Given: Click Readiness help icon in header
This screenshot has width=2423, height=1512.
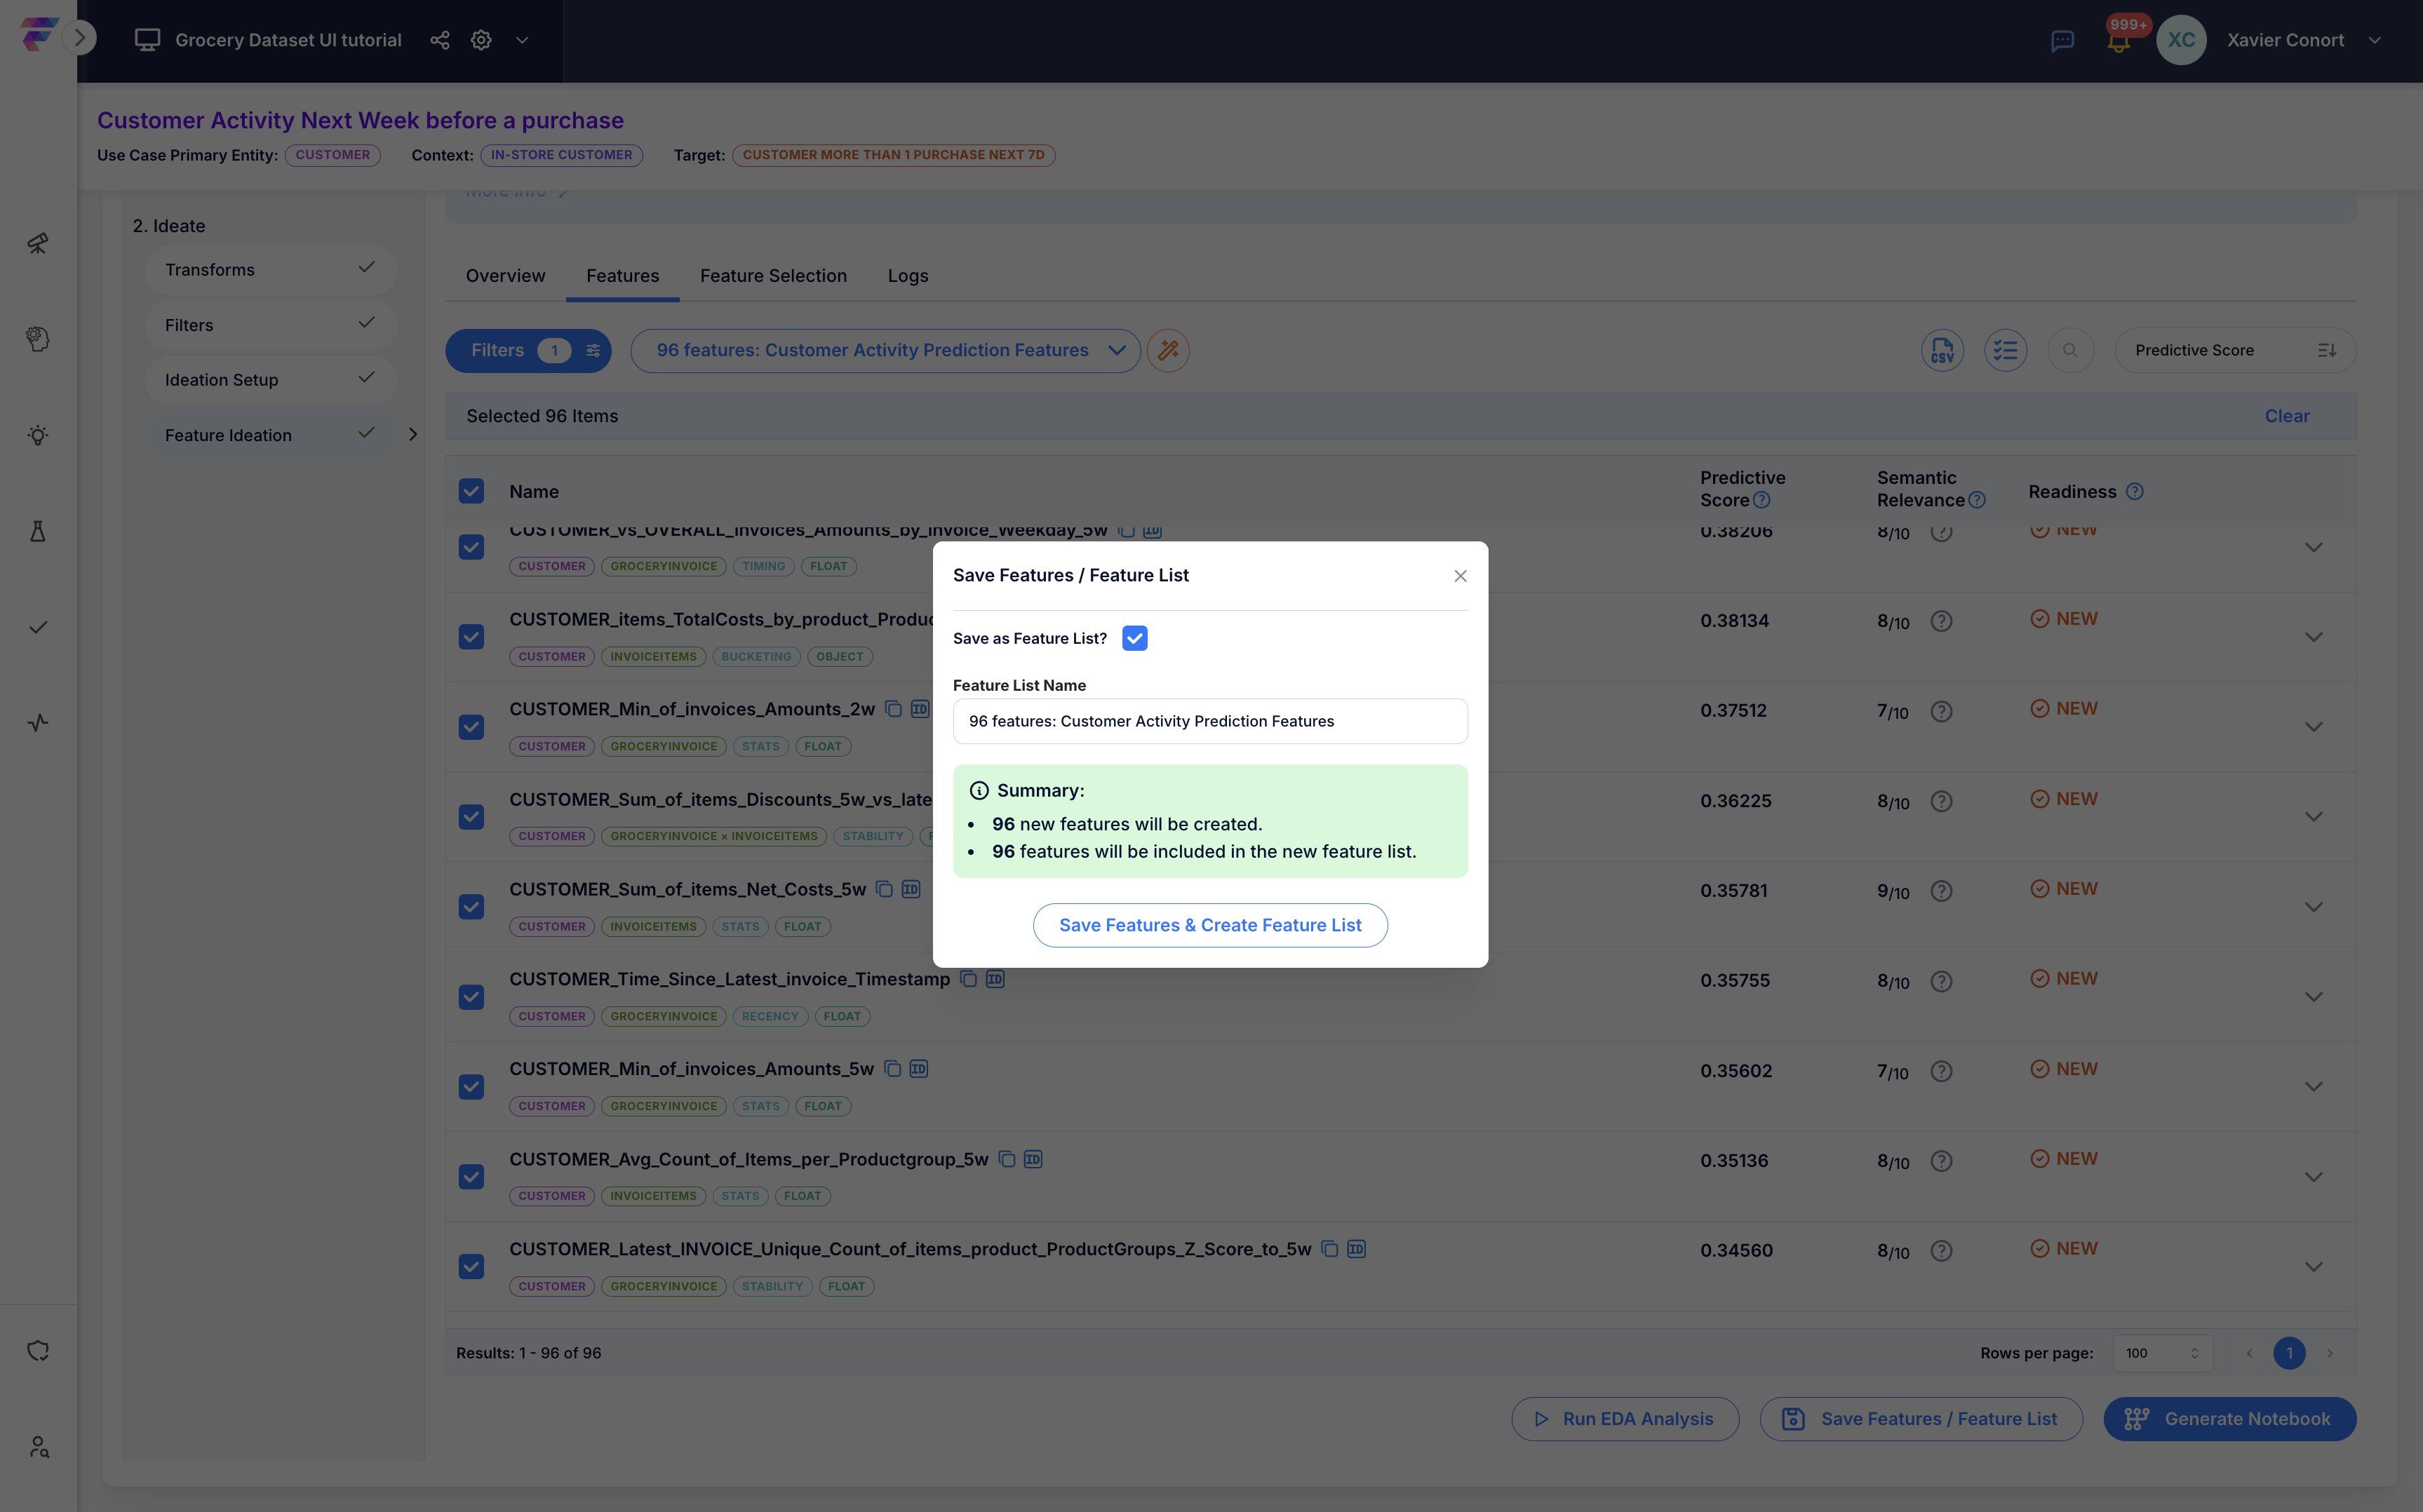Looking at the screenshot, I should (2134, 492).
